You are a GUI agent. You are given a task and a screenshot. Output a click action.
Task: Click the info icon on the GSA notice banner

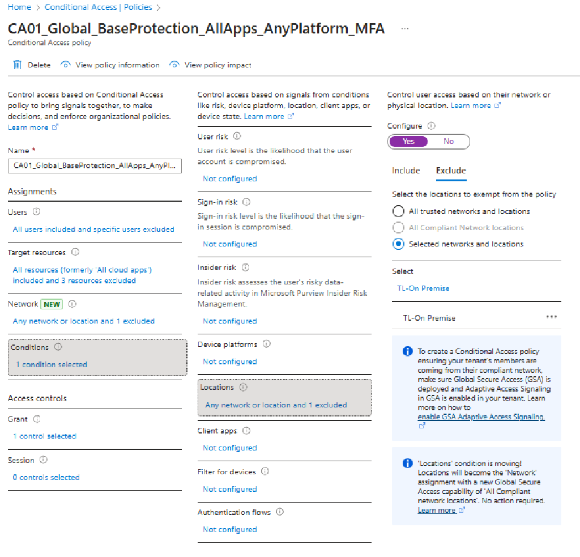tap(407, 351)
